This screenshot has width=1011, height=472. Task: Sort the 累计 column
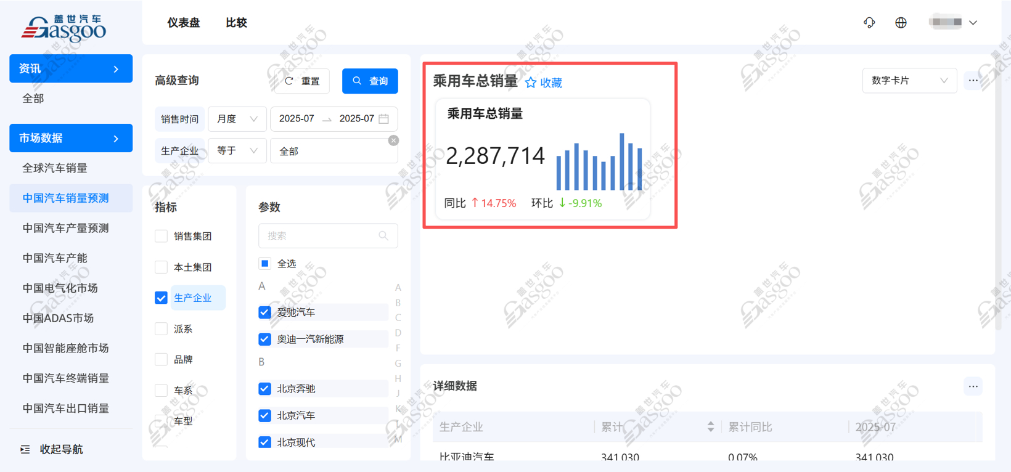(710, 427)
